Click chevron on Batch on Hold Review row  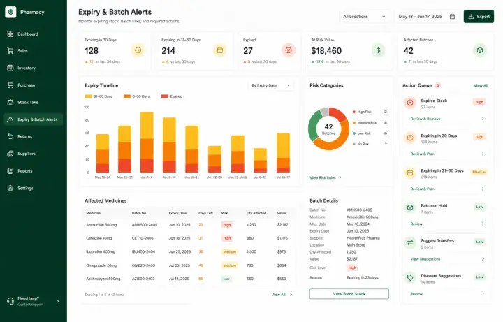483,224
